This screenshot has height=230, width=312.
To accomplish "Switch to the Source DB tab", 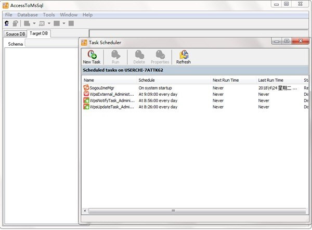I will tap(15, 34).
